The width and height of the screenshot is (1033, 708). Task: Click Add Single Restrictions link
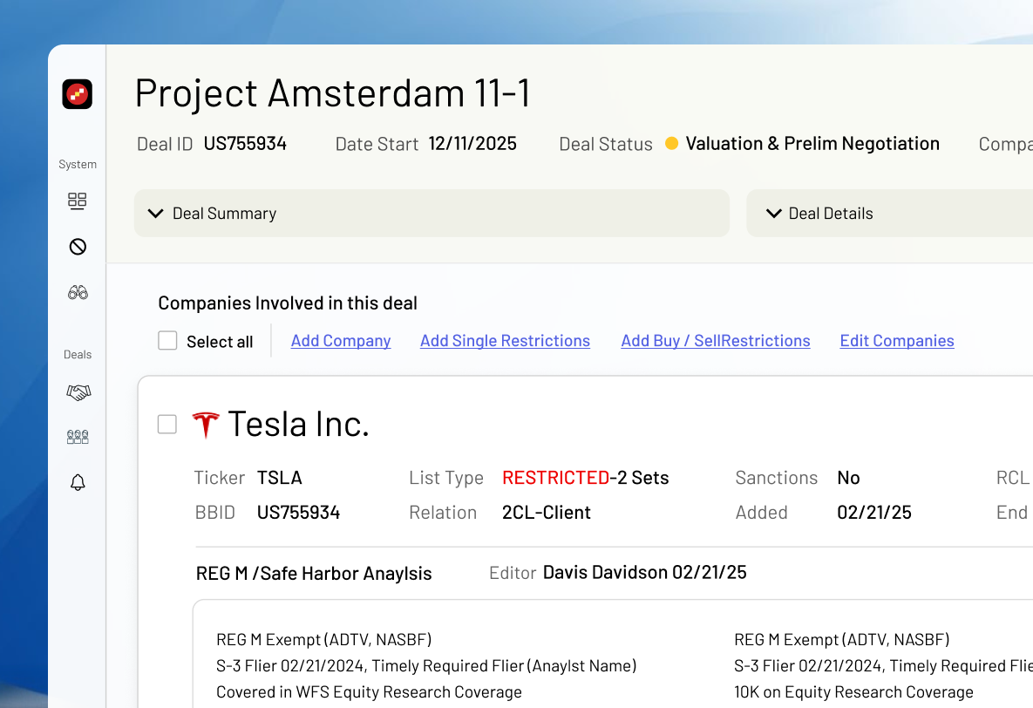tap(506, 341)
